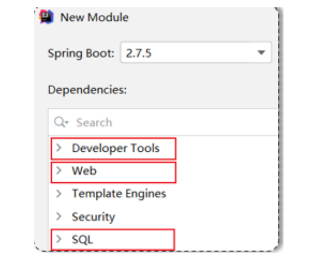Image resolution: width=319 pixels, height=263 pixels.
Task: Click the IntelliJ IDEA logo icon
Action: (x=46, y=17)
